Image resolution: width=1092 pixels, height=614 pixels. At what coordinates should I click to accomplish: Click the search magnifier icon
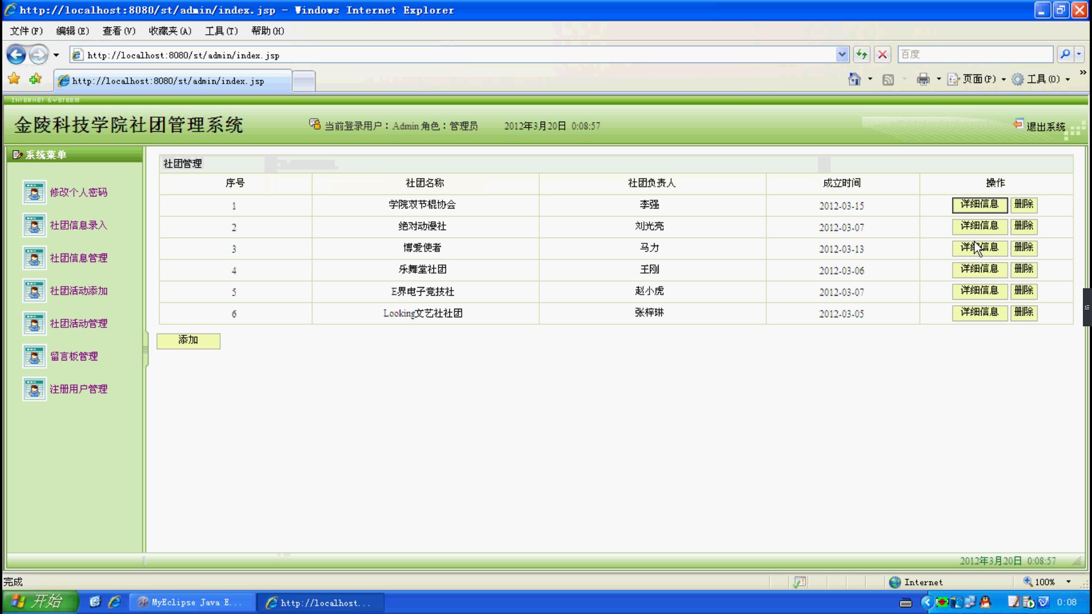pyautogui.click(x=1065, y=55)
